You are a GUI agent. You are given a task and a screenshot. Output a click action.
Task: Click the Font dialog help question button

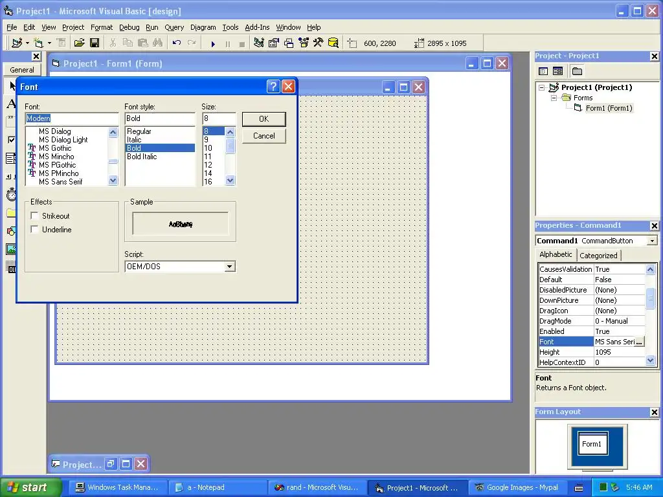pyautogui.click(x=274, y=86)
